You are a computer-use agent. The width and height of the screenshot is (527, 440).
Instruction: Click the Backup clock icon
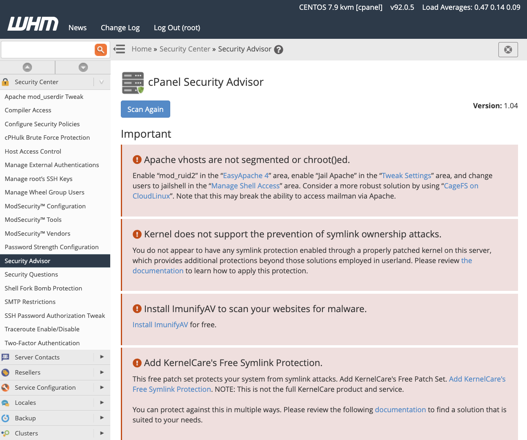coord(5,418)
